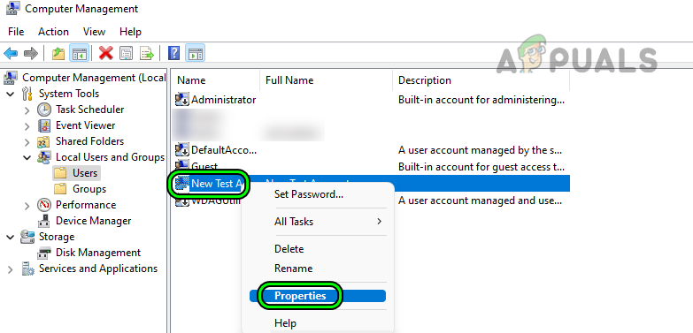Viewport: 693px width, 333px height.
Task: Click the blue question mark Help icon
Action: coord(174,53)
